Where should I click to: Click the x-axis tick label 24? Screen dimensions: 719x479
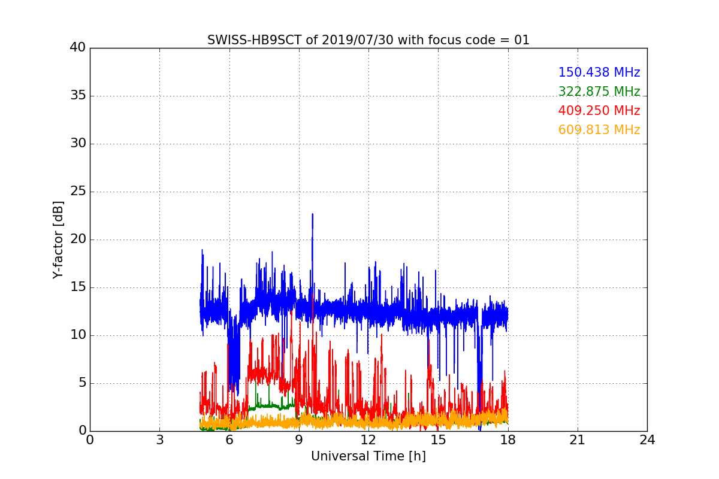point(647,440)
